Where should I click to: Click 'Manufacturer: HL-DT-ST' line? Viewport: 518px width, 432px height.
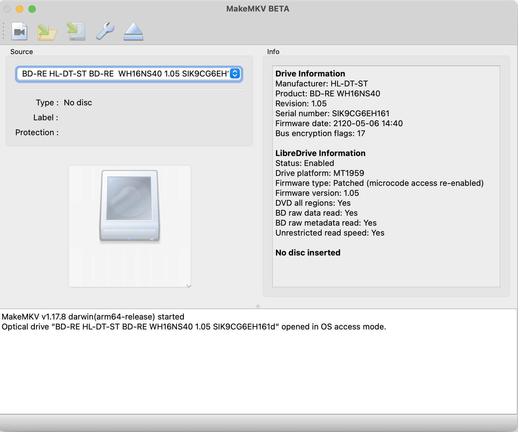click(321, 84)
